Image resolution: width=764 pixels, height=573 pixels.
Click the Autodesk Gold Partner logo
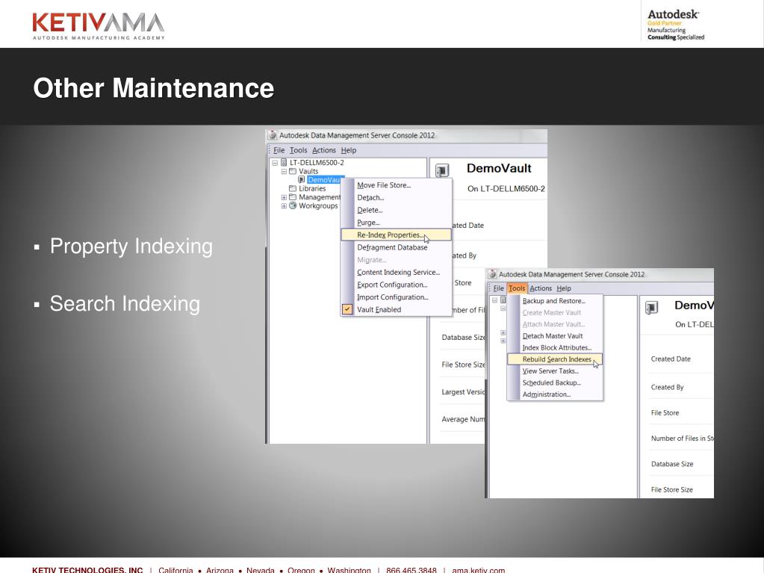tap(676, 25)
